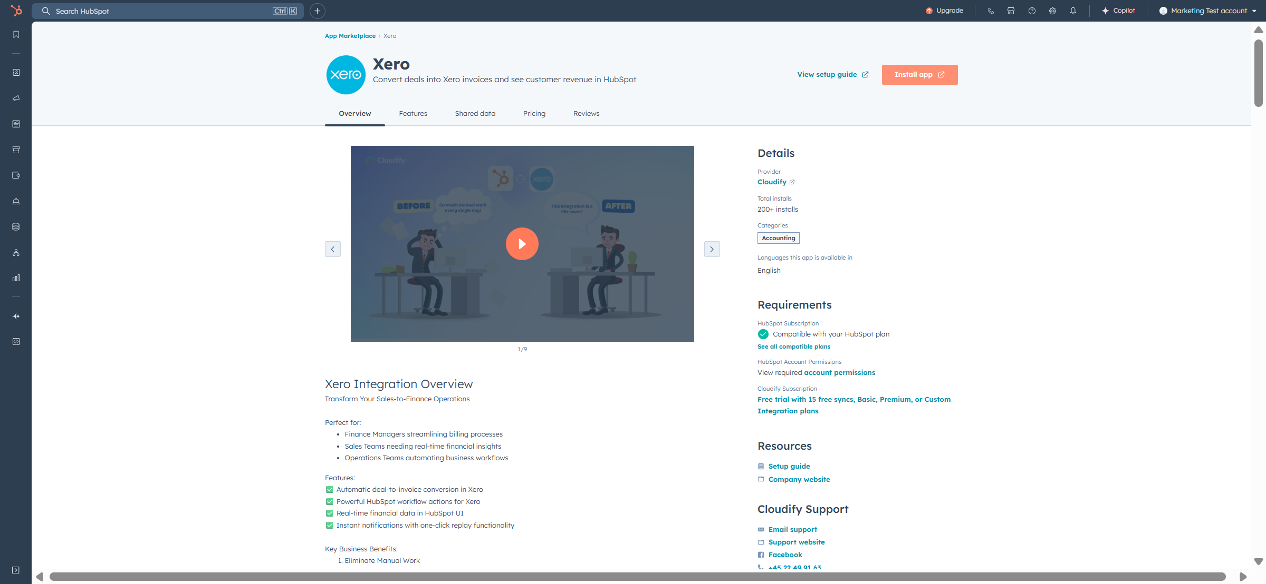Play the Xero overview video
Image resolution: width=1266 pixels, height=584 pixels.
522,244
